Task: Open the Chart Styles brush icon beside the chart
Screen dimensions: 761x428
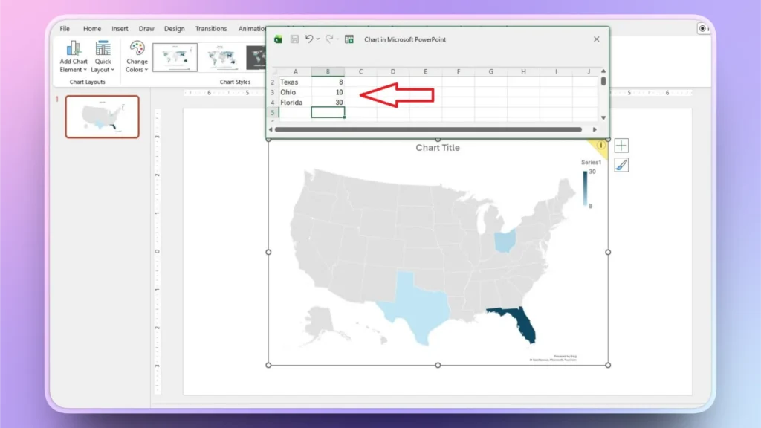Action: coord(621,164)
